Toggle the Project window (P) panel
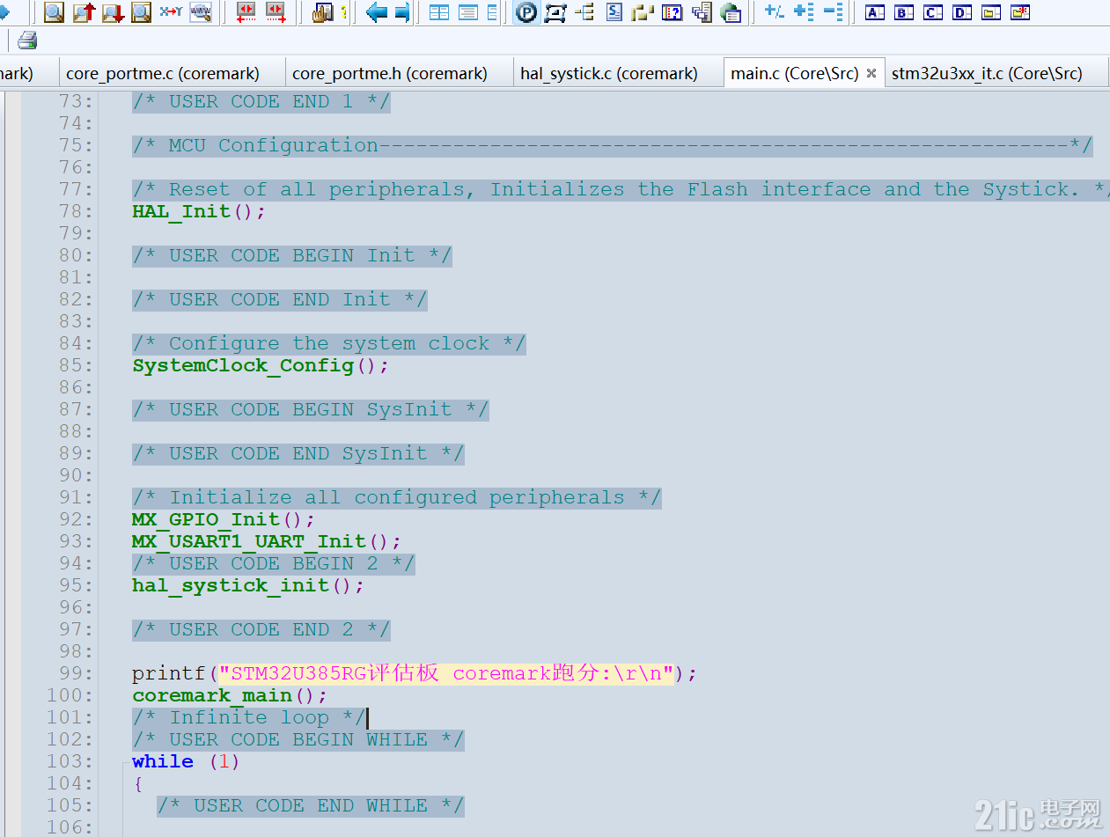Viewport: 1110px width, 837px height. (x=526, y=12)
